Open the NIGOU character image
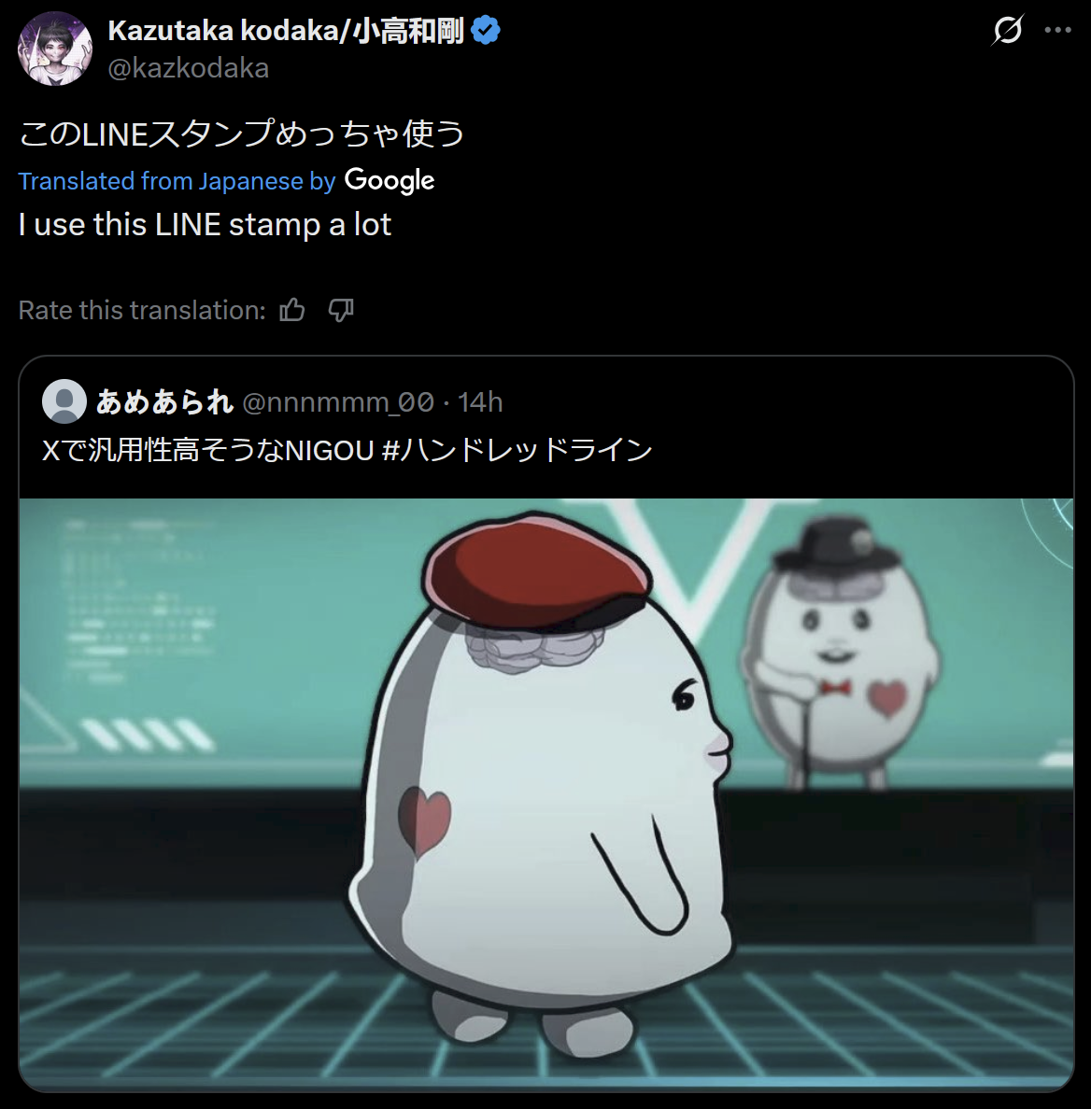 (546, 793)
